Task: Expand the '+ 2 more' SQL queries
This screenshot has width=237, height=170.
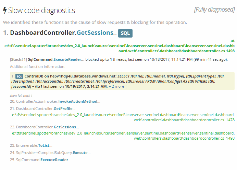Action: tap(118, 86)
